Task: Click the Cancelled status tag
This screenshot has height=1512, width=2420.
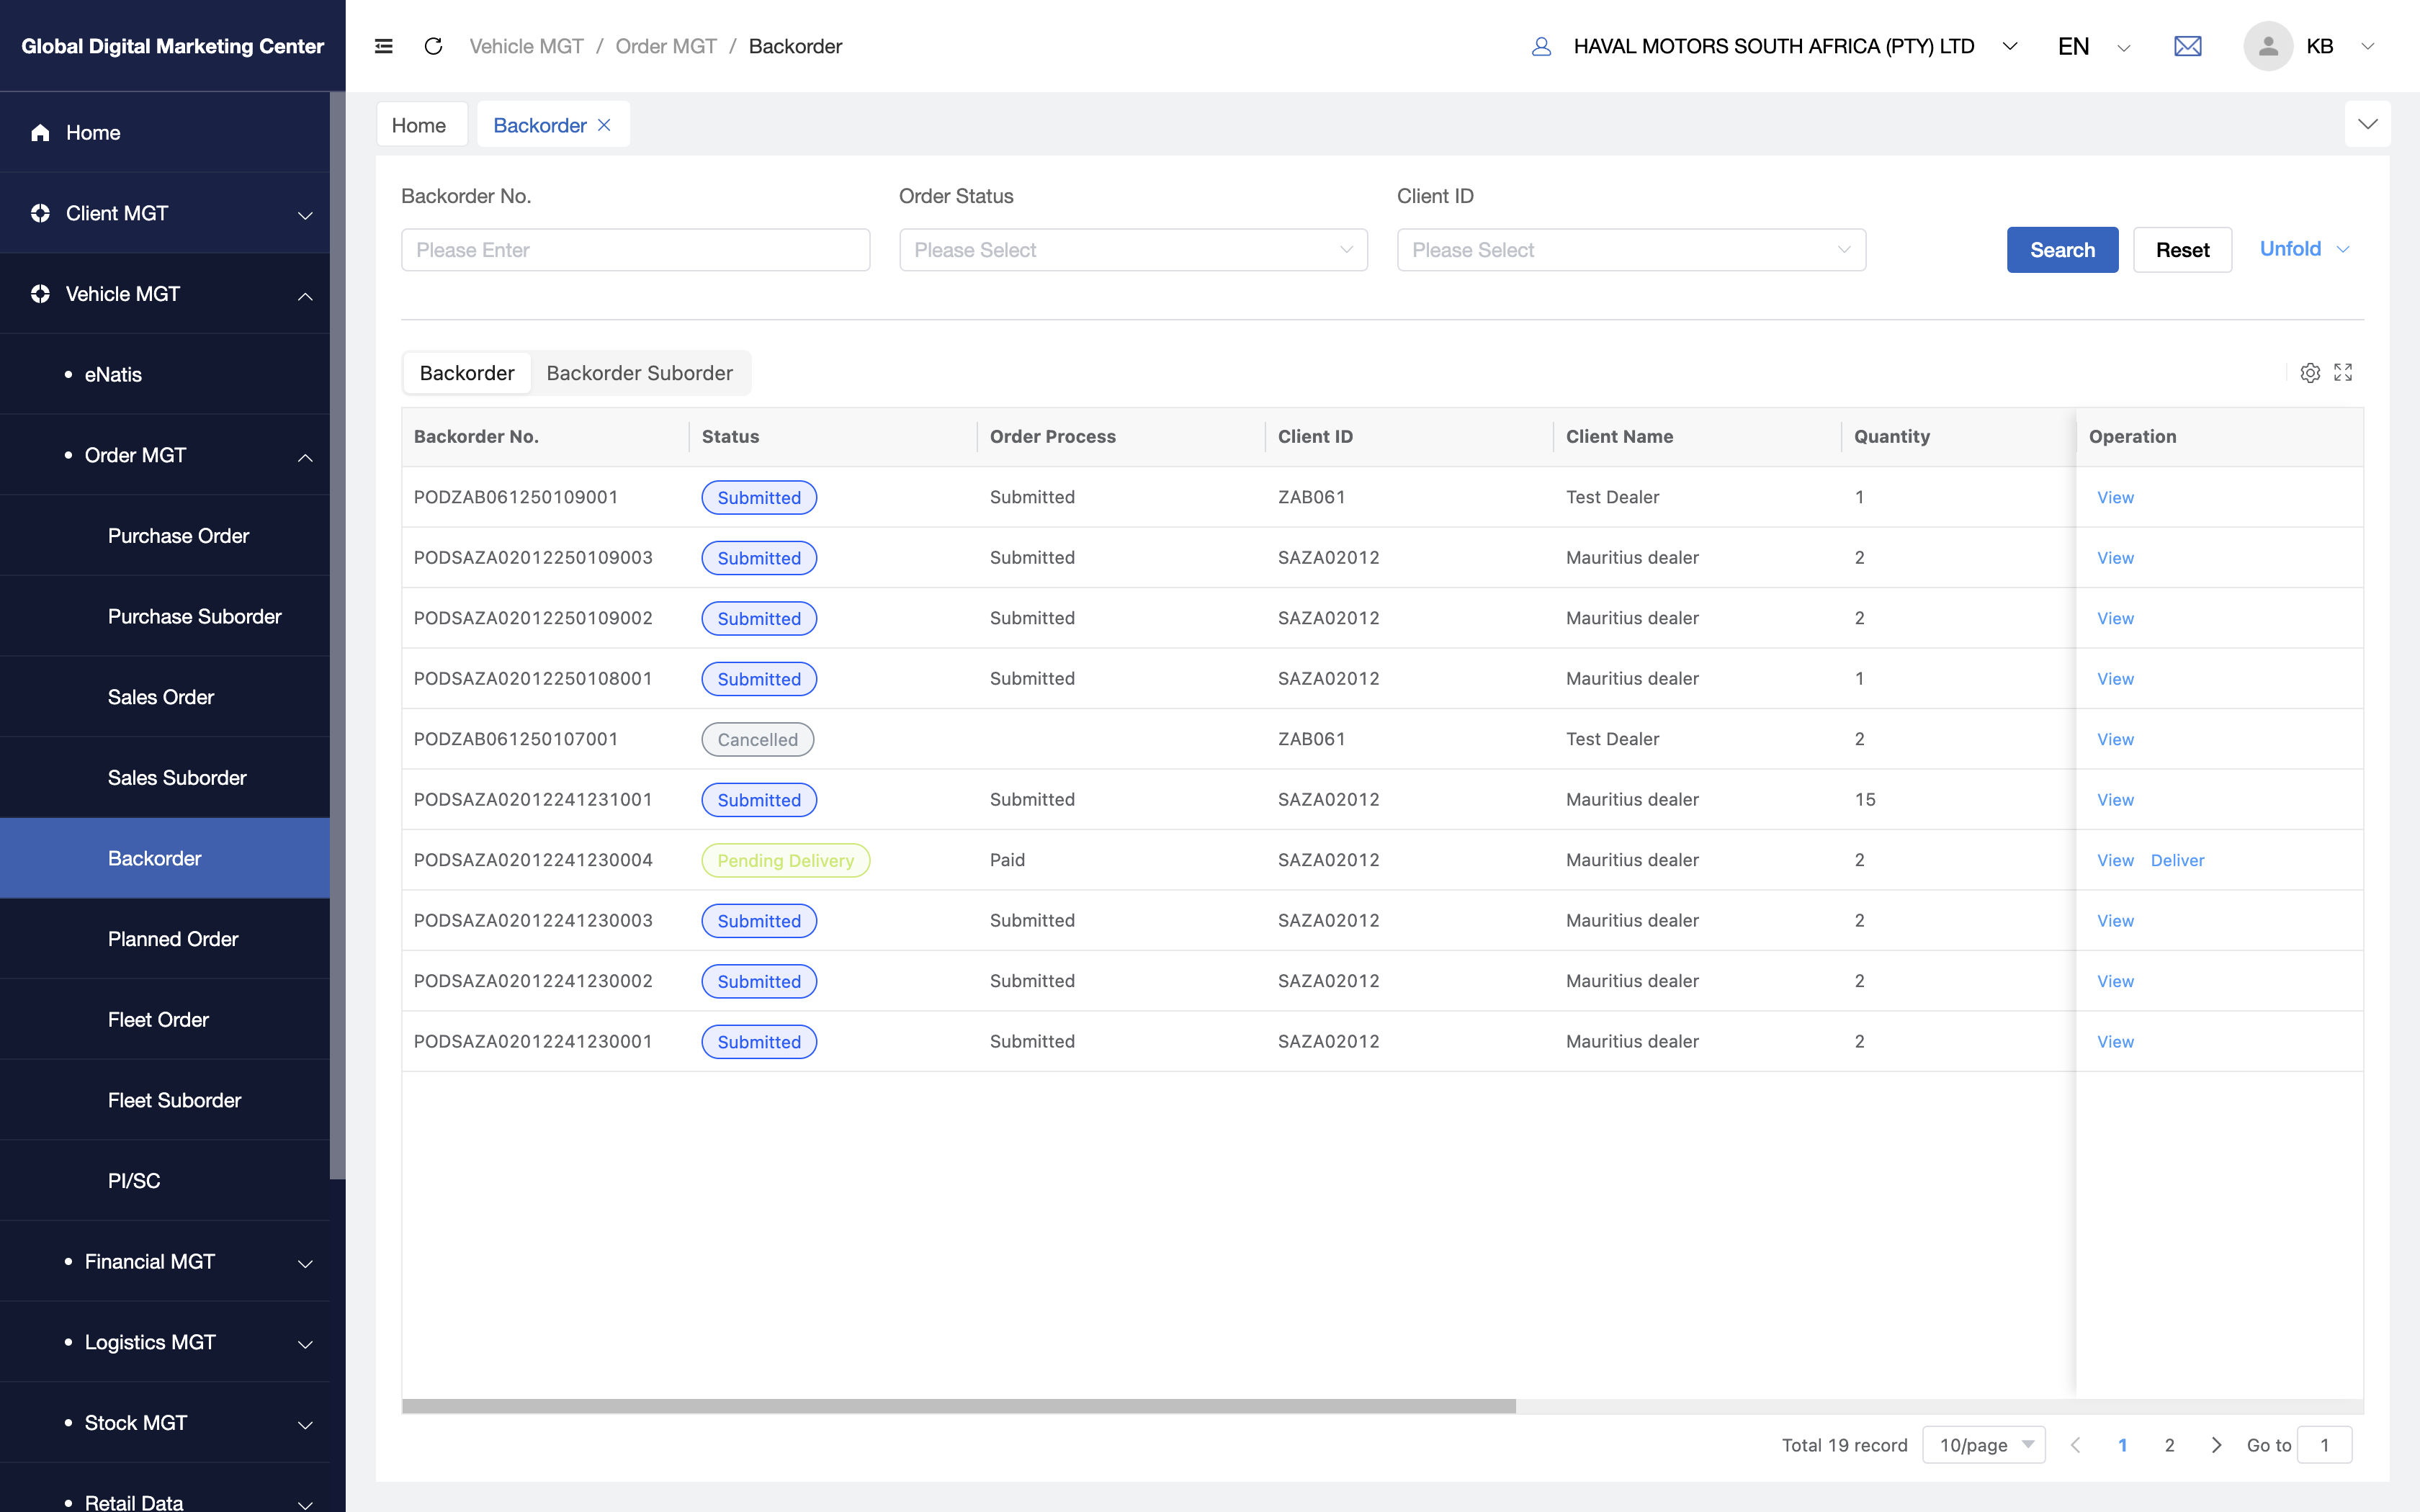Action: (757, 739)
